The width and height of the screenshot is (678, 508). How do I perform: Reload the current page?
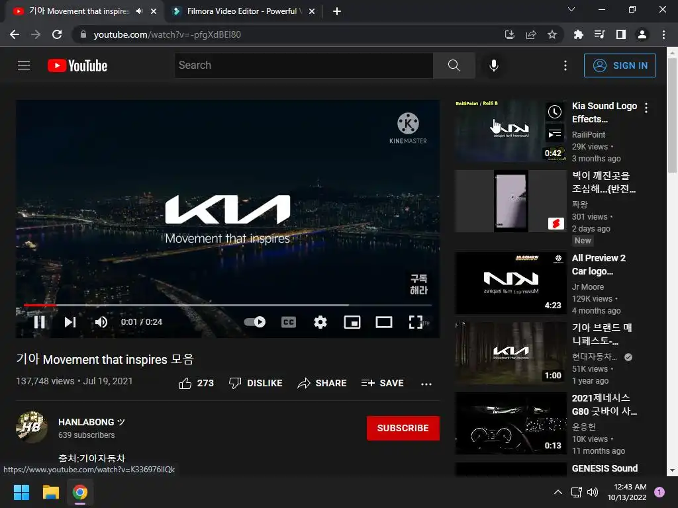coord(57,34)
